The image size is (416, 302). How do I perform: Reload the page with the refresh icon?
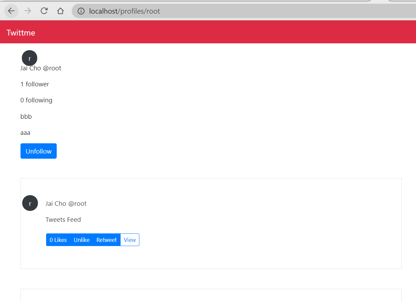click(x=44, y=11)
